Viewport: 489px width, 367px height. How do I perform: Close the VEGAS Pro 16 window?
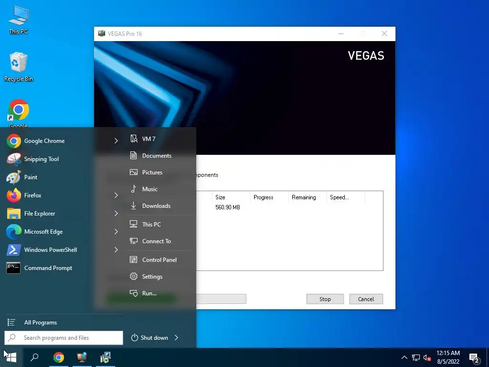(384, 34)
